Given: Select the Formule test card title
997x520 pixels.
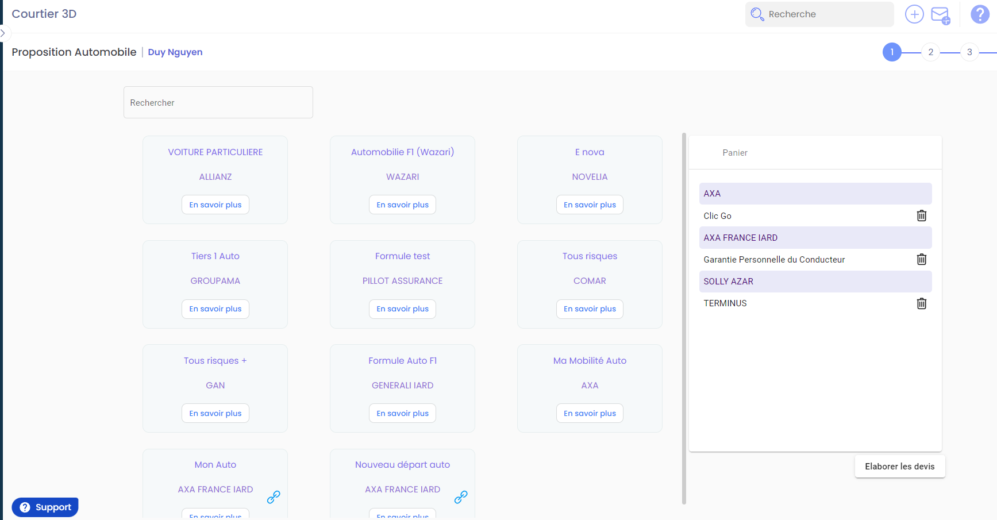Looking at the screenshot, I should 403,256.
